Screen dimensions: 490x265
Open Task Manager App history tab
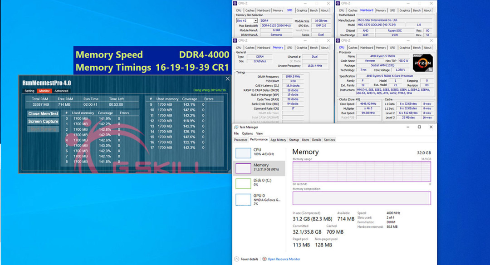278,140
